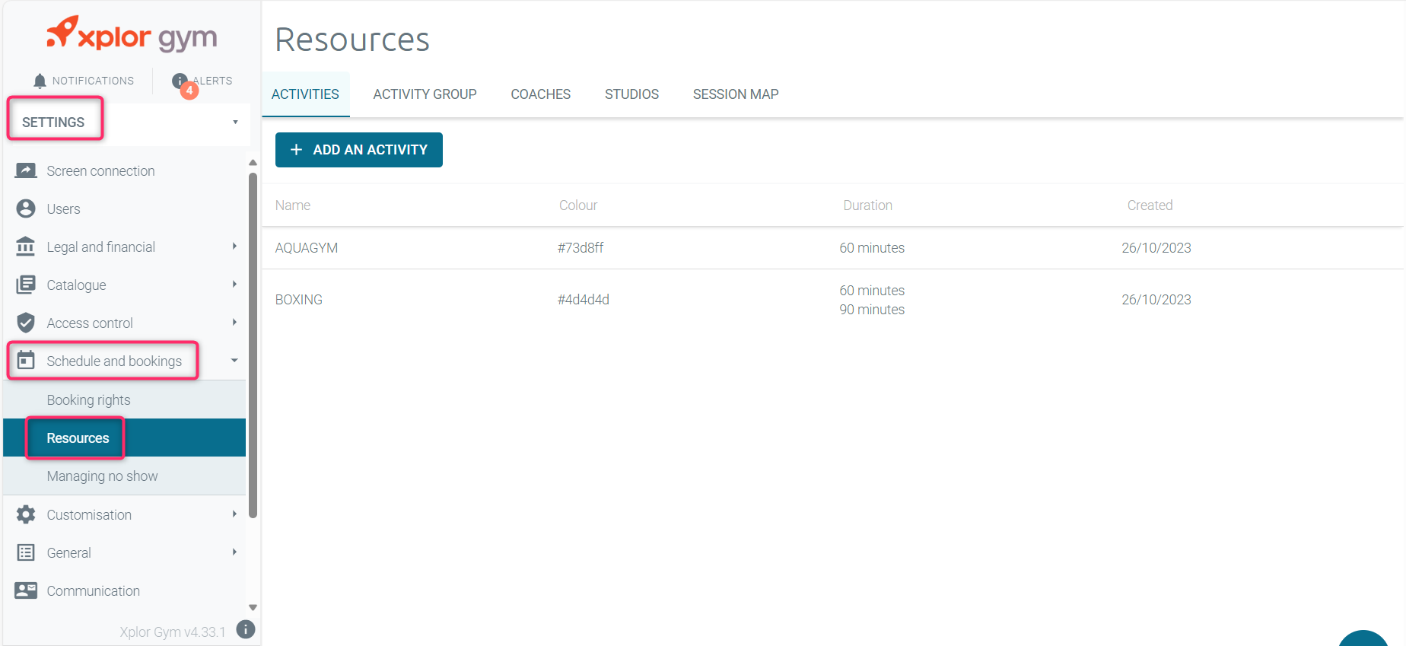Click the Screen connection icon
This screenshot has width=1406, height=646.
coord(26,170)
